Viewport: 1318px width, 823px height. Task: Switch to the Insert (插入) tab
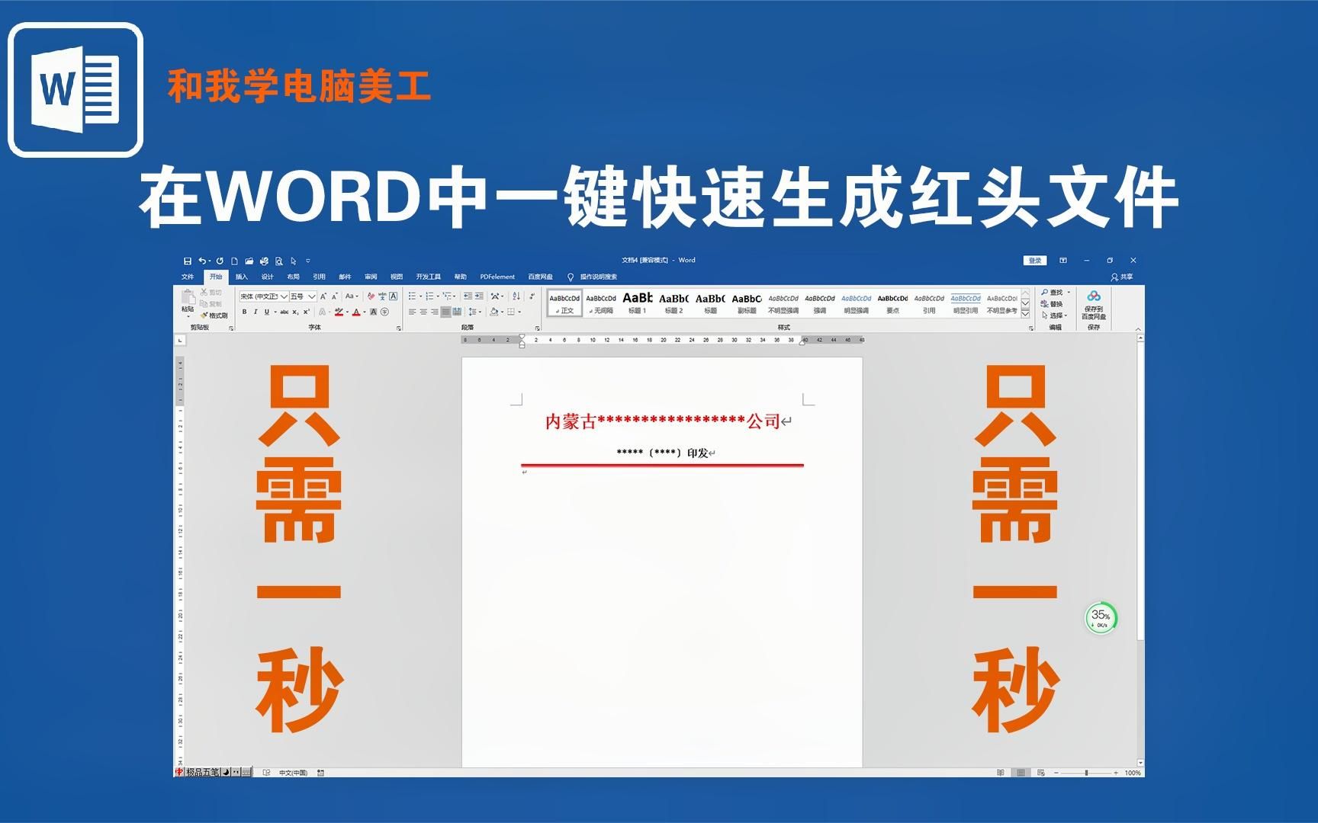point(242,277)
